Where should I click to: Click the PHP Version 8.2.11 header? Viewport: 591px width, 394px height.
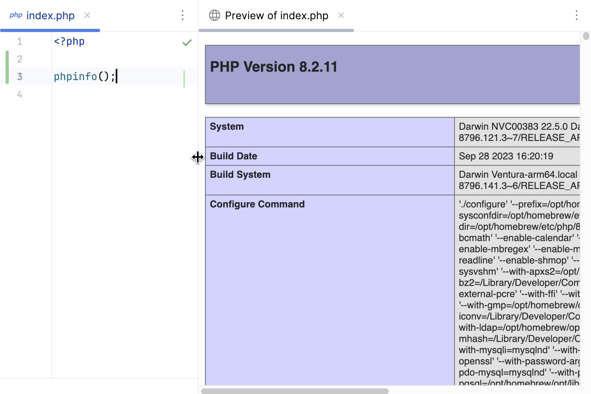click(x=274, y=67)
